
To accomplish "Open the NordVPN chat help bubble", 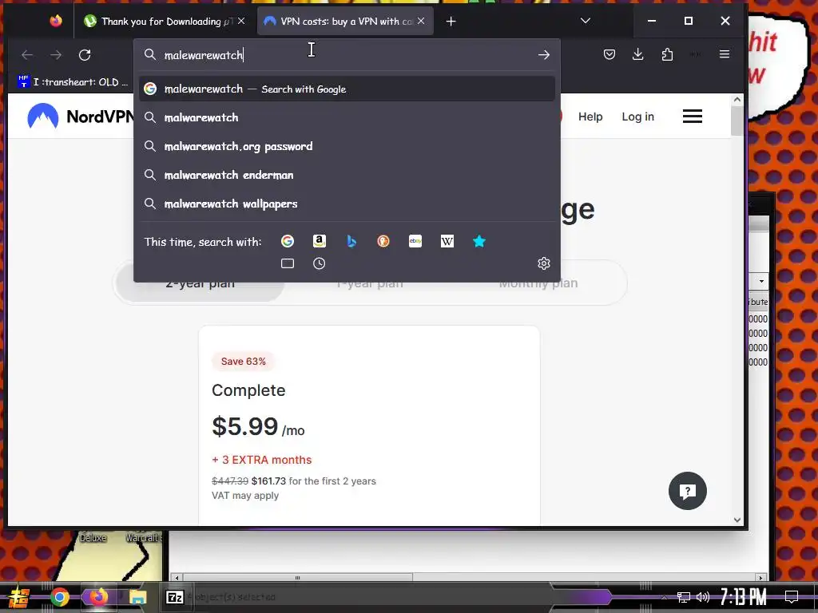I will [x=688, y=491].
